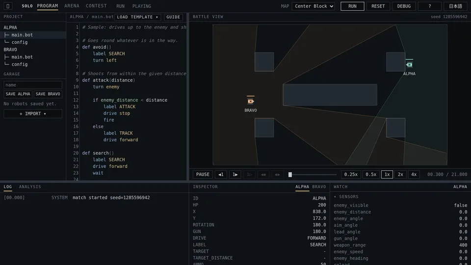Click the HP value 200 in Inspector
The height and width of the screenshot is (265, 471).
(322, 205)
